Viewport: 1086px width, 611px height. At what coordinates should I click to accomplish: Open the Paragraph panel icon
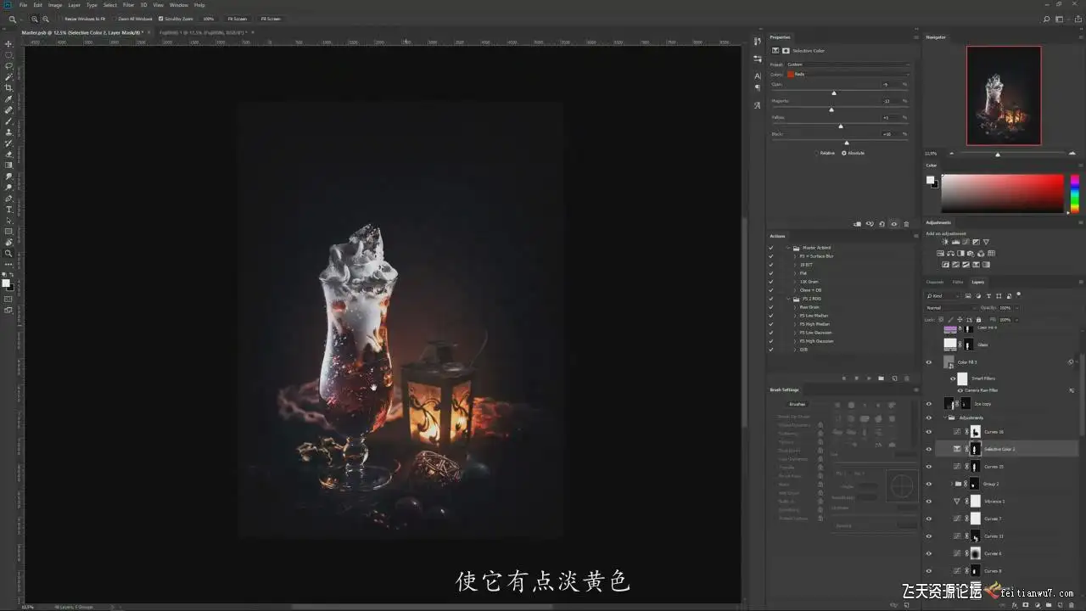click(758, 87)
